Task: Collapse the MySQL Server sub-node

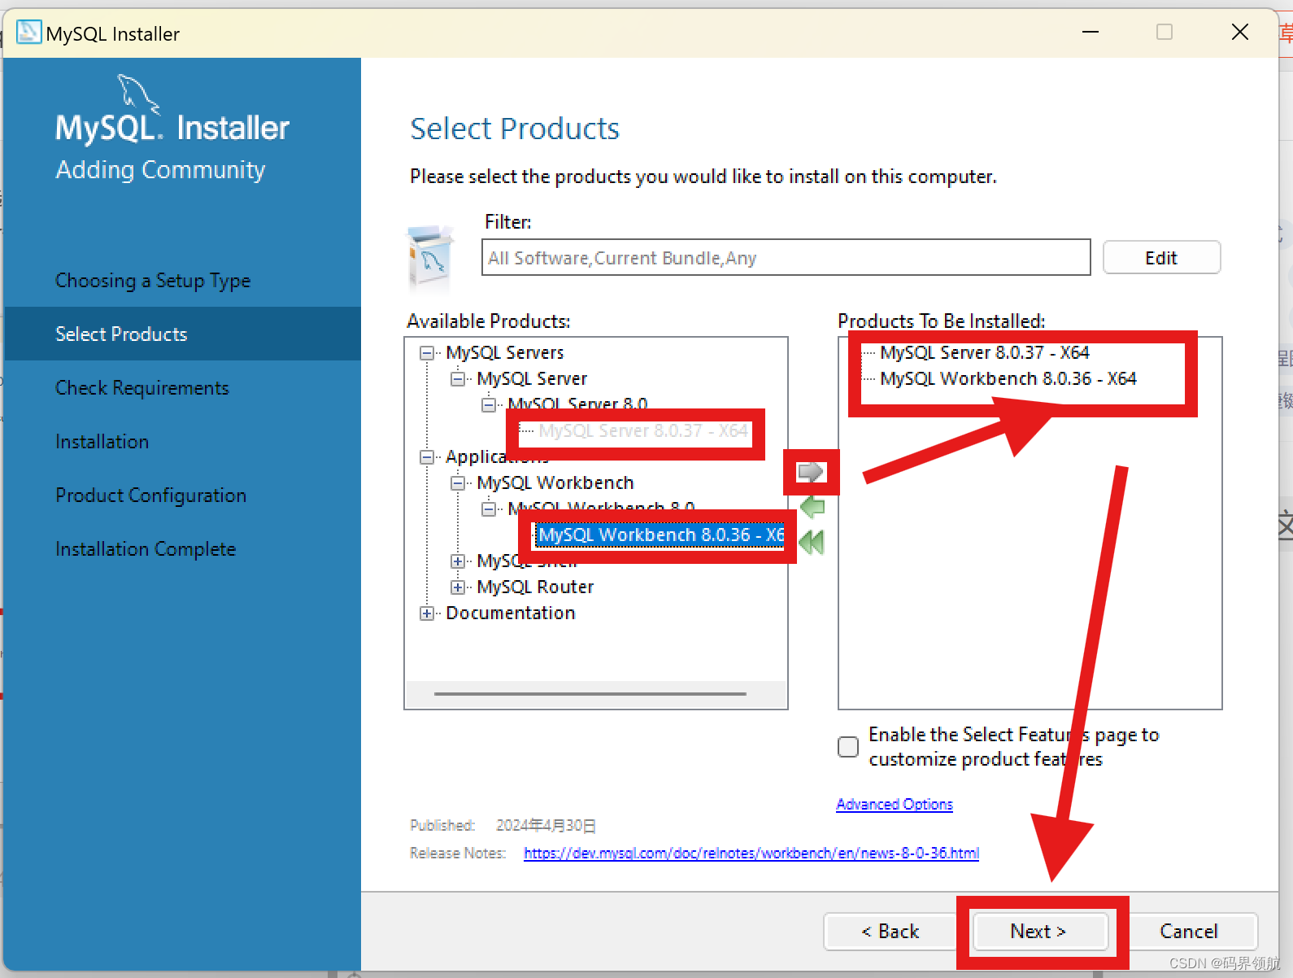Action: coord(458,379)
